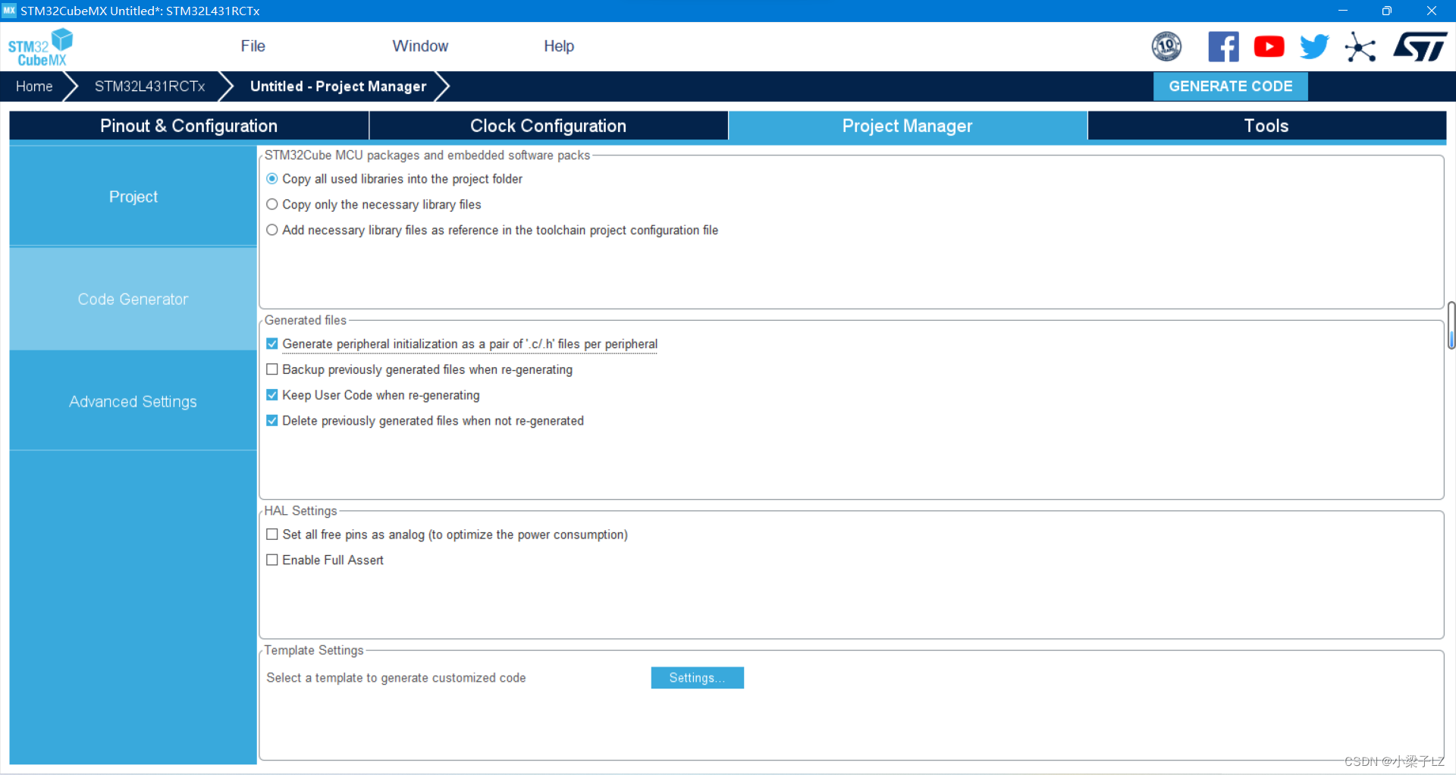Click the MX app icon in title bar
1456x775 pixels.
click(9, 11)
